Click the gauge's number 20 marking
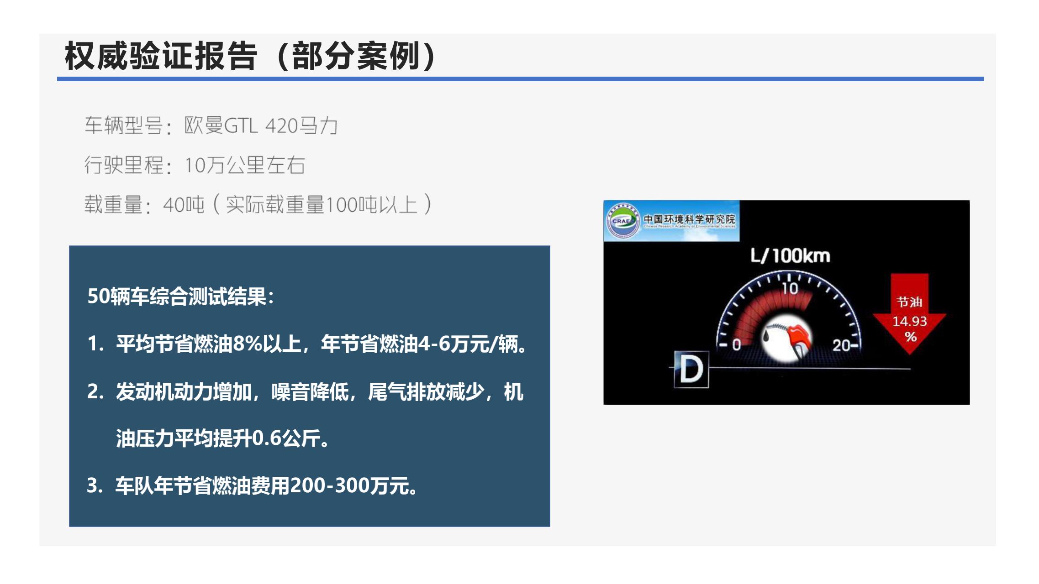Viewport: 1039px width, 584px height. coord(841,345)
